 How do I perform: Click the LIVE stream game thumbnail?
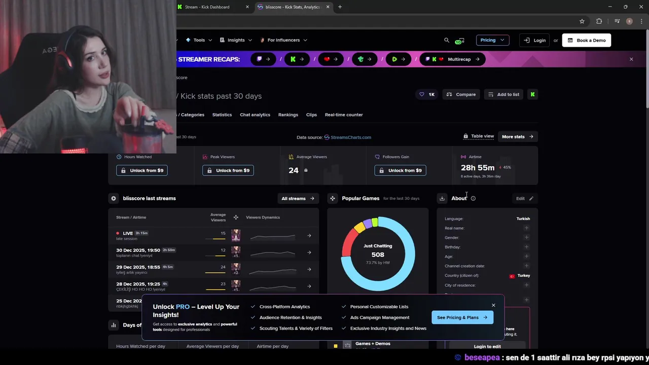(236, 235)
